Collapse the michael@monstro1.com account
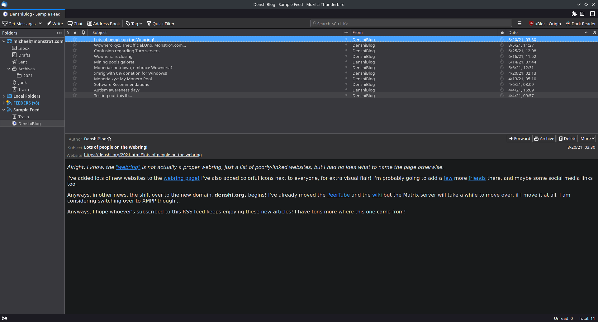This screenshot has height=322, width=598. click(4, 41)
